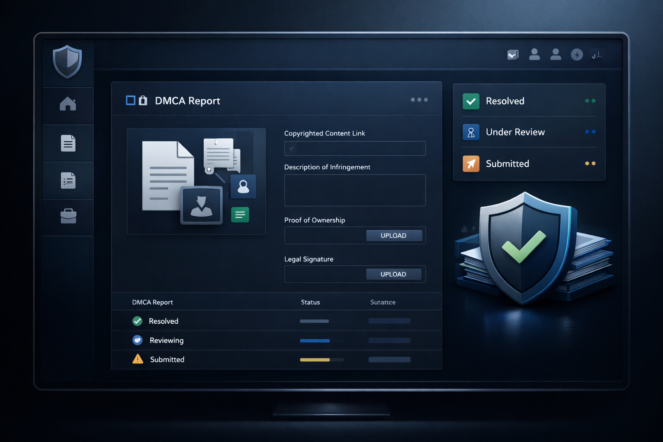Tick the checkbox beside DMCA Report title
Viewport: 663px width, 442px height.
[x=130, y=101]
